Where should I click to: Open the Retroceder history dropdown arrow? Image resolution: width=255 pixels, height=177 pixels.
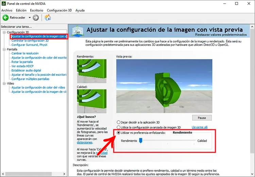click(30, 18)
